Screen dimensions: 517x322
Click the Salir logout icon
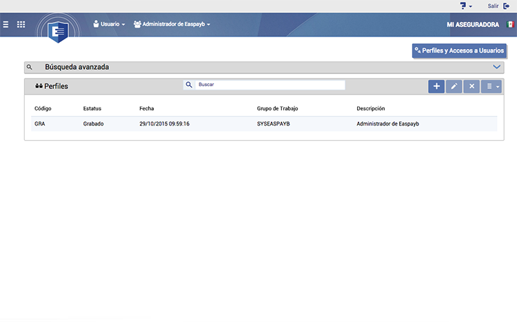click(507, 6)
